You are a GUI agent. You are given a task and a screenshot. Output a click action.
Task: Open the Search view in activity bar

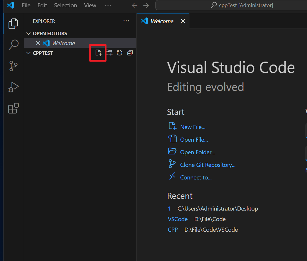(x=13, y=45)
